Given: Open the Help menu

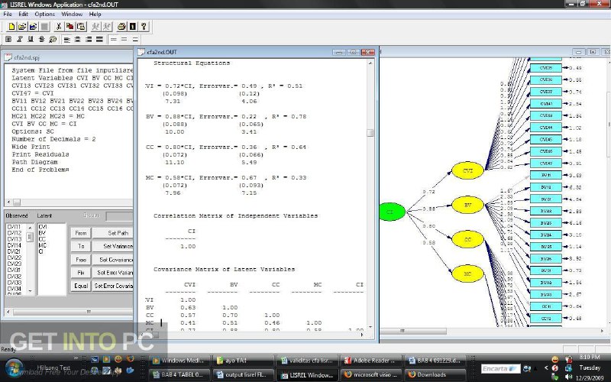Looking at the screenshot, I should coord(95,14).
